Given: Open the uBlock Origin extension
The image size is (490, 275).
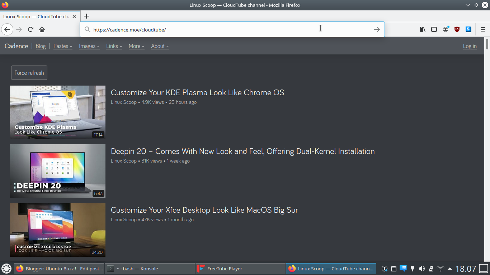Looking at the screenshot, I should point(457,29).
